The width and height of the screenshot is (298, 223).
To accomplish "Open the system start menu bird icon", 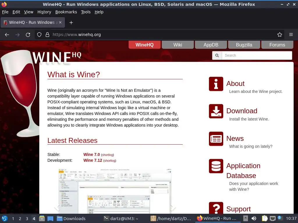I will point(5,218).
